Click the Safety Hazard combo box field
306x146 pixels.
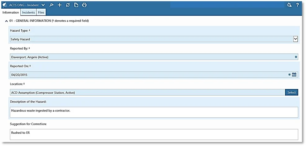click(x=154, y=39)
